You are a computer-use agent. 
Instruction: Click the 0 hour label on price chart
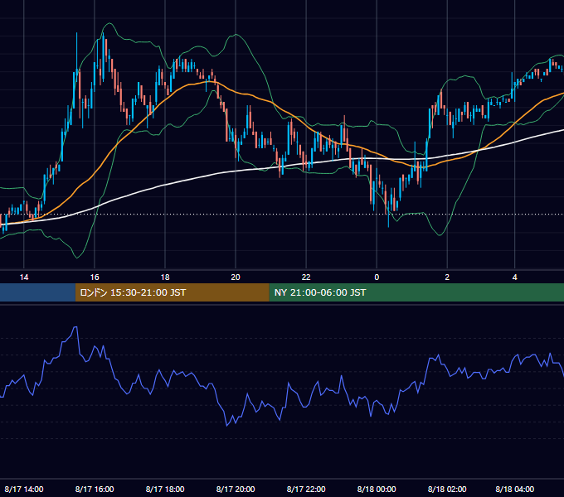click(x=377, y=277)
